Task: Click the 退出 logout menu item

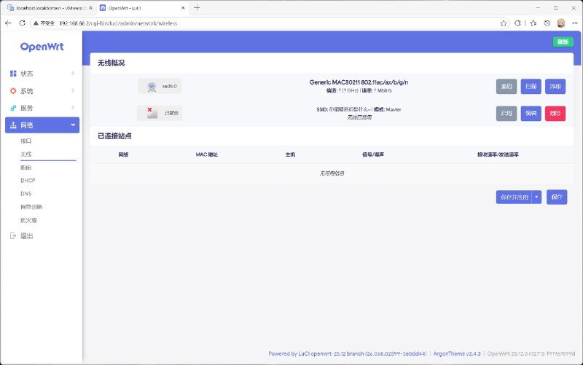Action: (x=27, y=235)
